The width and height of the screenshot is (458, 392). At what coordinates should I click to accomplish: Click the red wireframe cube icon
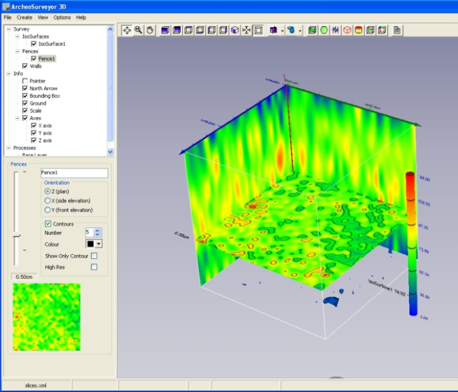point(347,30)
